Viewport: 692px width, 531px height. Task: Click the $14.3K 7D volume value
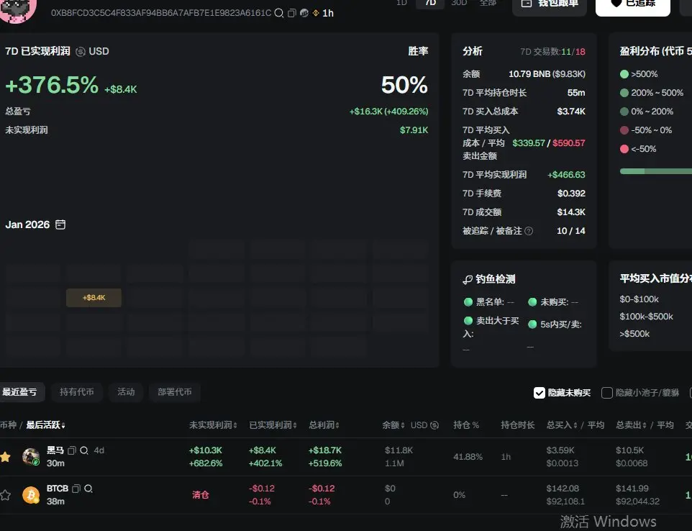pos(571,212)
